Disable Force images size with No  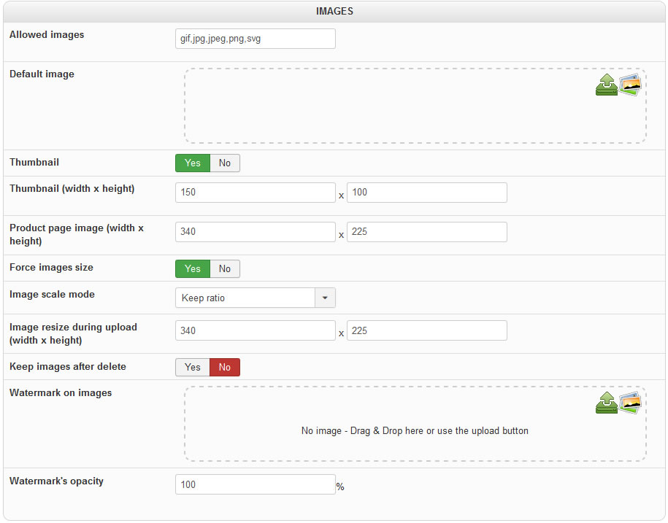[225, 269]
